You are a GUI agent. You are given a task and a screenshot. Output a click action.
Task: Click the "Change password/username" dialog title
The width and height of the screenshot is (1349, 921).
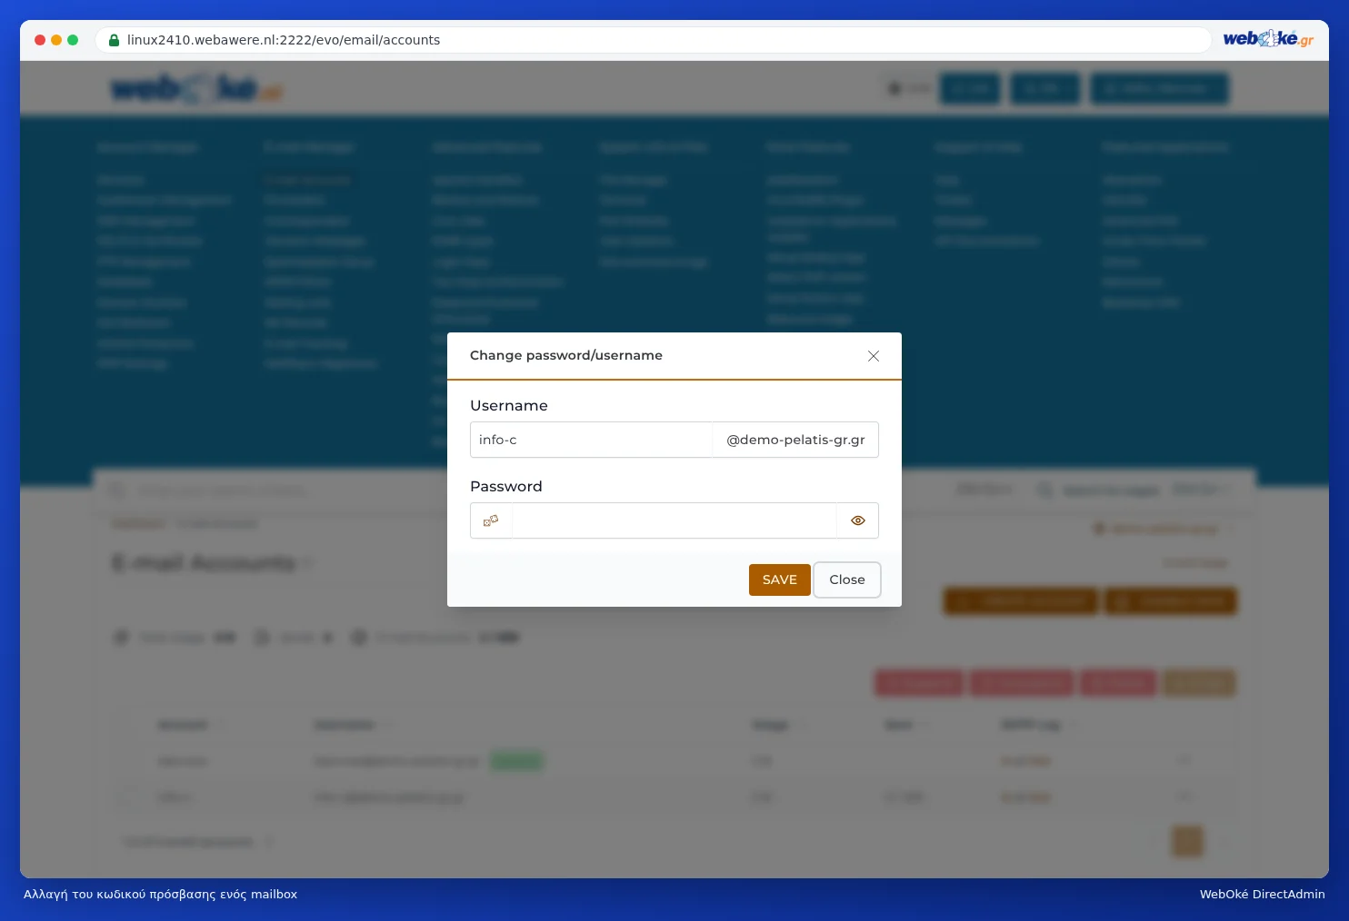(566, 355)
